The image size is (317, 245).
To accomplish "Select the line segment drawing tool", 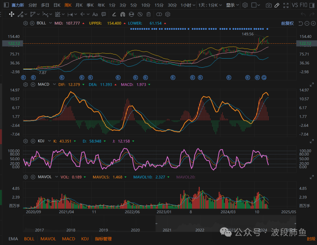I will (21, 14).
